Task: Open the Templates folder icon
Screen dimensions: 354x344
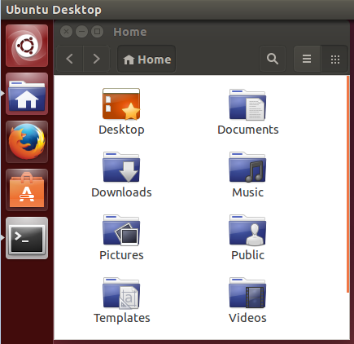Action: pyautogui.click(x=121, y=293)
